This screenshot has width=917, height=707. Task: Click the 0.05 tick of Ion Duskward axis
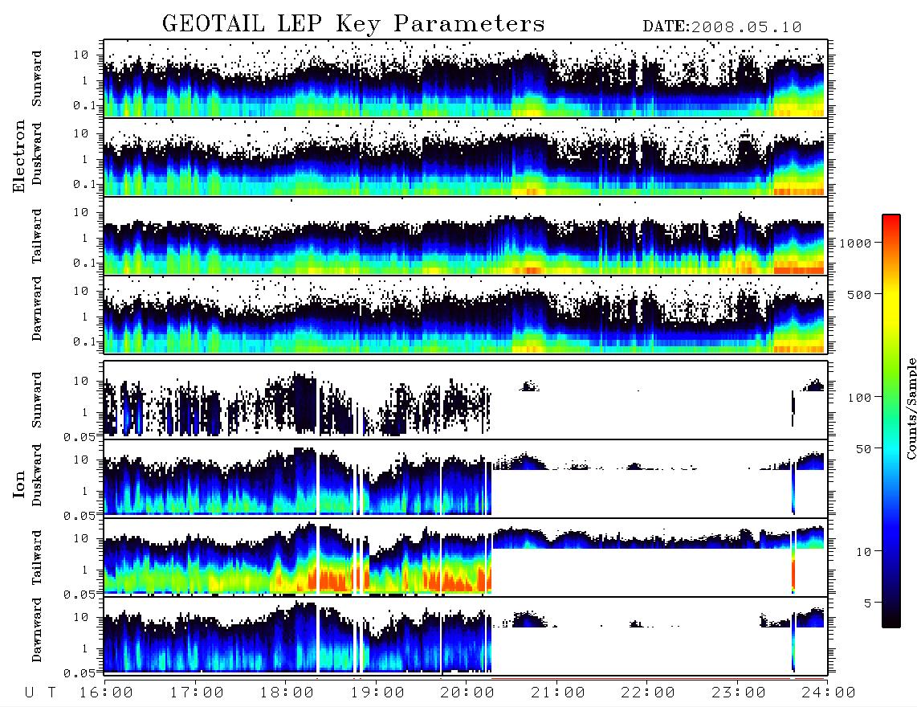pyautogui.click(x=81, y=516)
